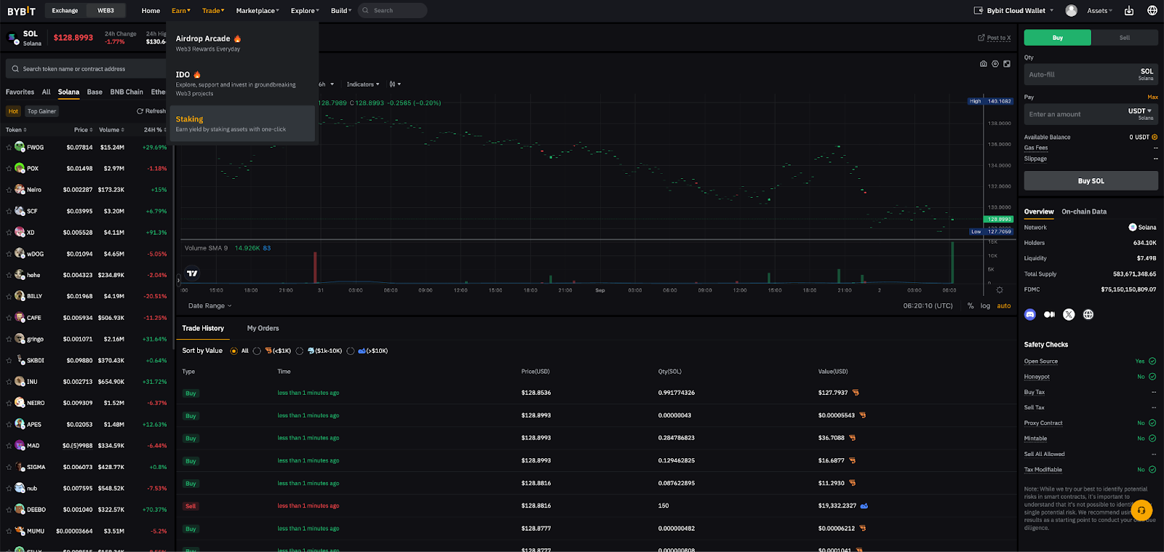Click the download app icon in header
Viewport: 1164px width, 552px height.
[x=1129, y=10]
